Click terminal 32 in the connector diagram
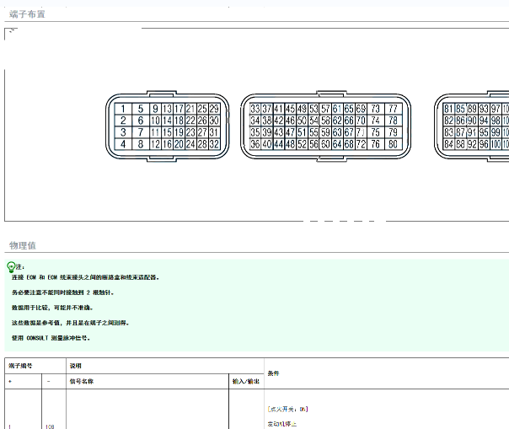Image resolution: width=509 pixels, height=429 pixels. click(x=214, y=144)
